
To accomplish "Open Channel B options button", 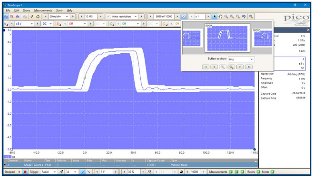I will [x=59, y=24].
